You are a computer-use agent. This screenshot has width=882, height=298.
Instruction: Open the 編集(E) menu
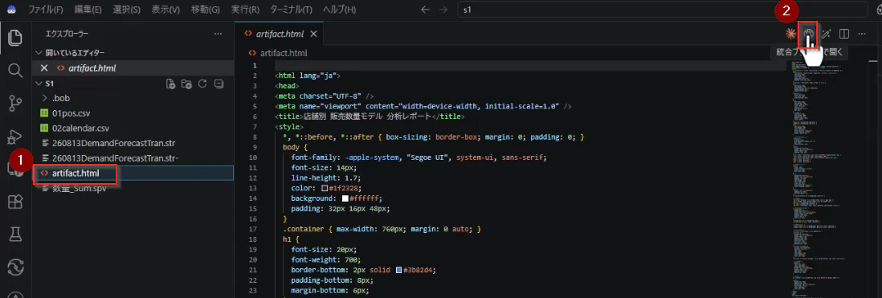click(88, 10)
